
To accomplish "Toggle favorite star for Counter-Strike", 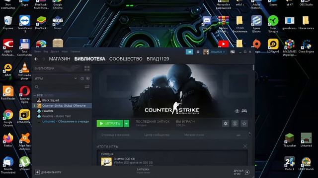I will (244, 124).
